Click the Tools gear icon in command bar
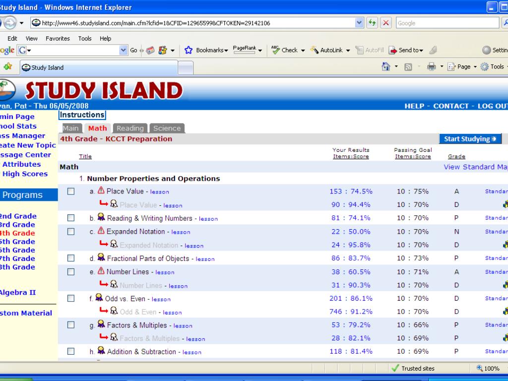The image size is (508, 381). (484, 67)
